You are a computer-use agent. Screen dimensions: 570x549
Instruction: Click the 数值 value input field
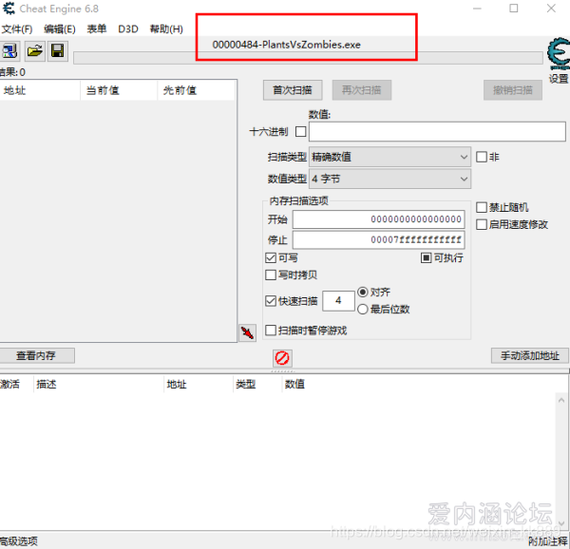point(437,131)
